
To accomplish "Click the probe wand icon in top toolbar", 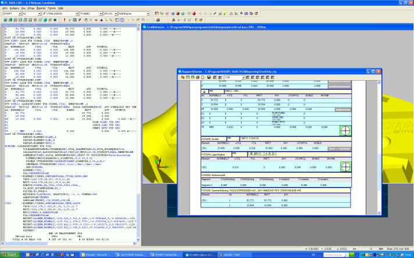I will pos(215,13).
